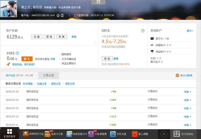Click 水电煤缴费 icon in bottom bar
Image resolution: width=201 pixels, height=139 pixels.
[91, 134]
